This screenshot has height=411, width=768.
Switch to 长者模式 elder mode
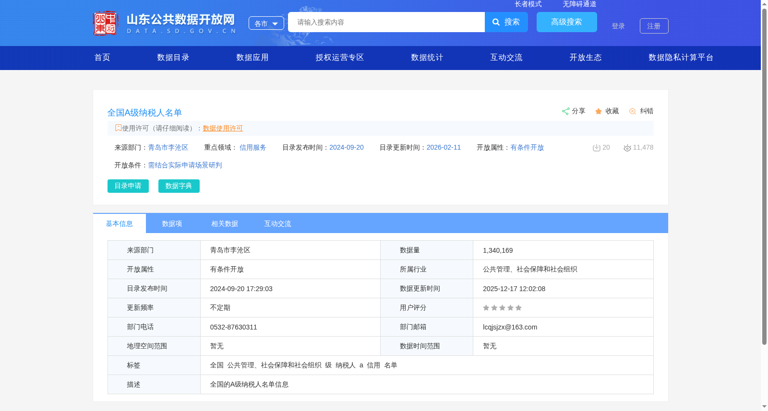pyautogui.click(x=528, y=4)
